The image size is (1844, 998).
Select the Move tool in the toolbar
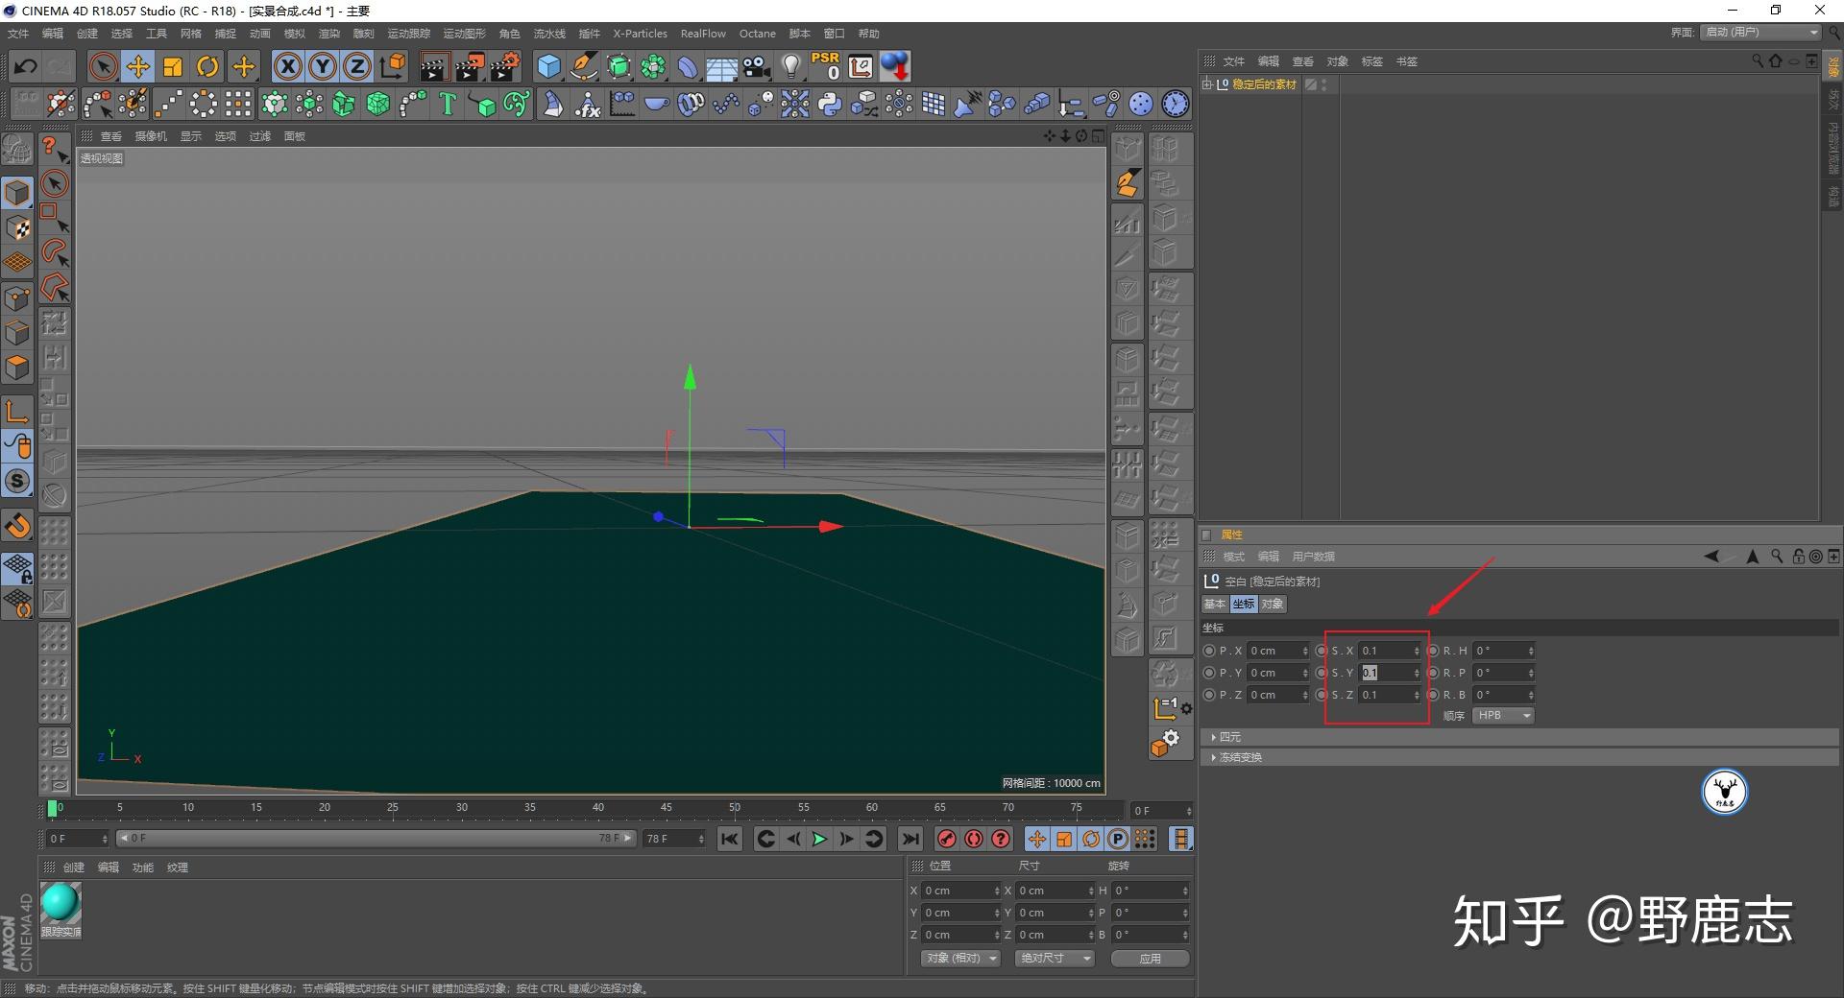point(138,65)
